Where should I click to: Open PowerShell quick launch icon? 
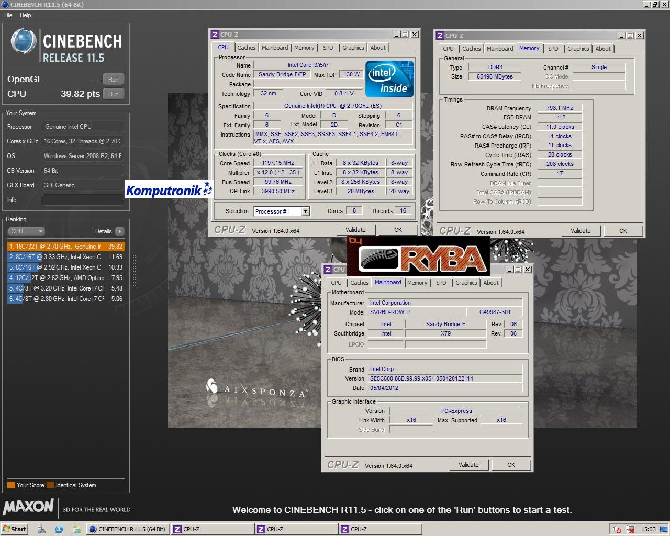[x=59, y=529]
